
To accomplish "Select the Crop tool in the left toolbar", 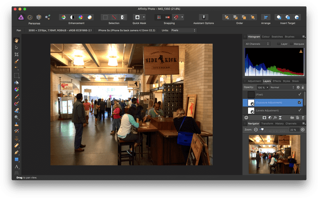I will [17, 54].
